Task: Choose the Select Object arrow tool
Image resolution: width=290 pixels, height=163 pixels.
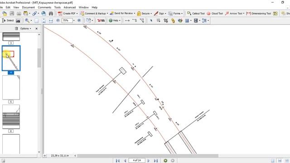Action: pos(151,20)
